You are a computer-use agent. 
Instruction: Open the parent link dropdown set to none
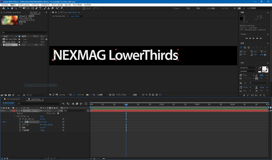click(75, 111)
